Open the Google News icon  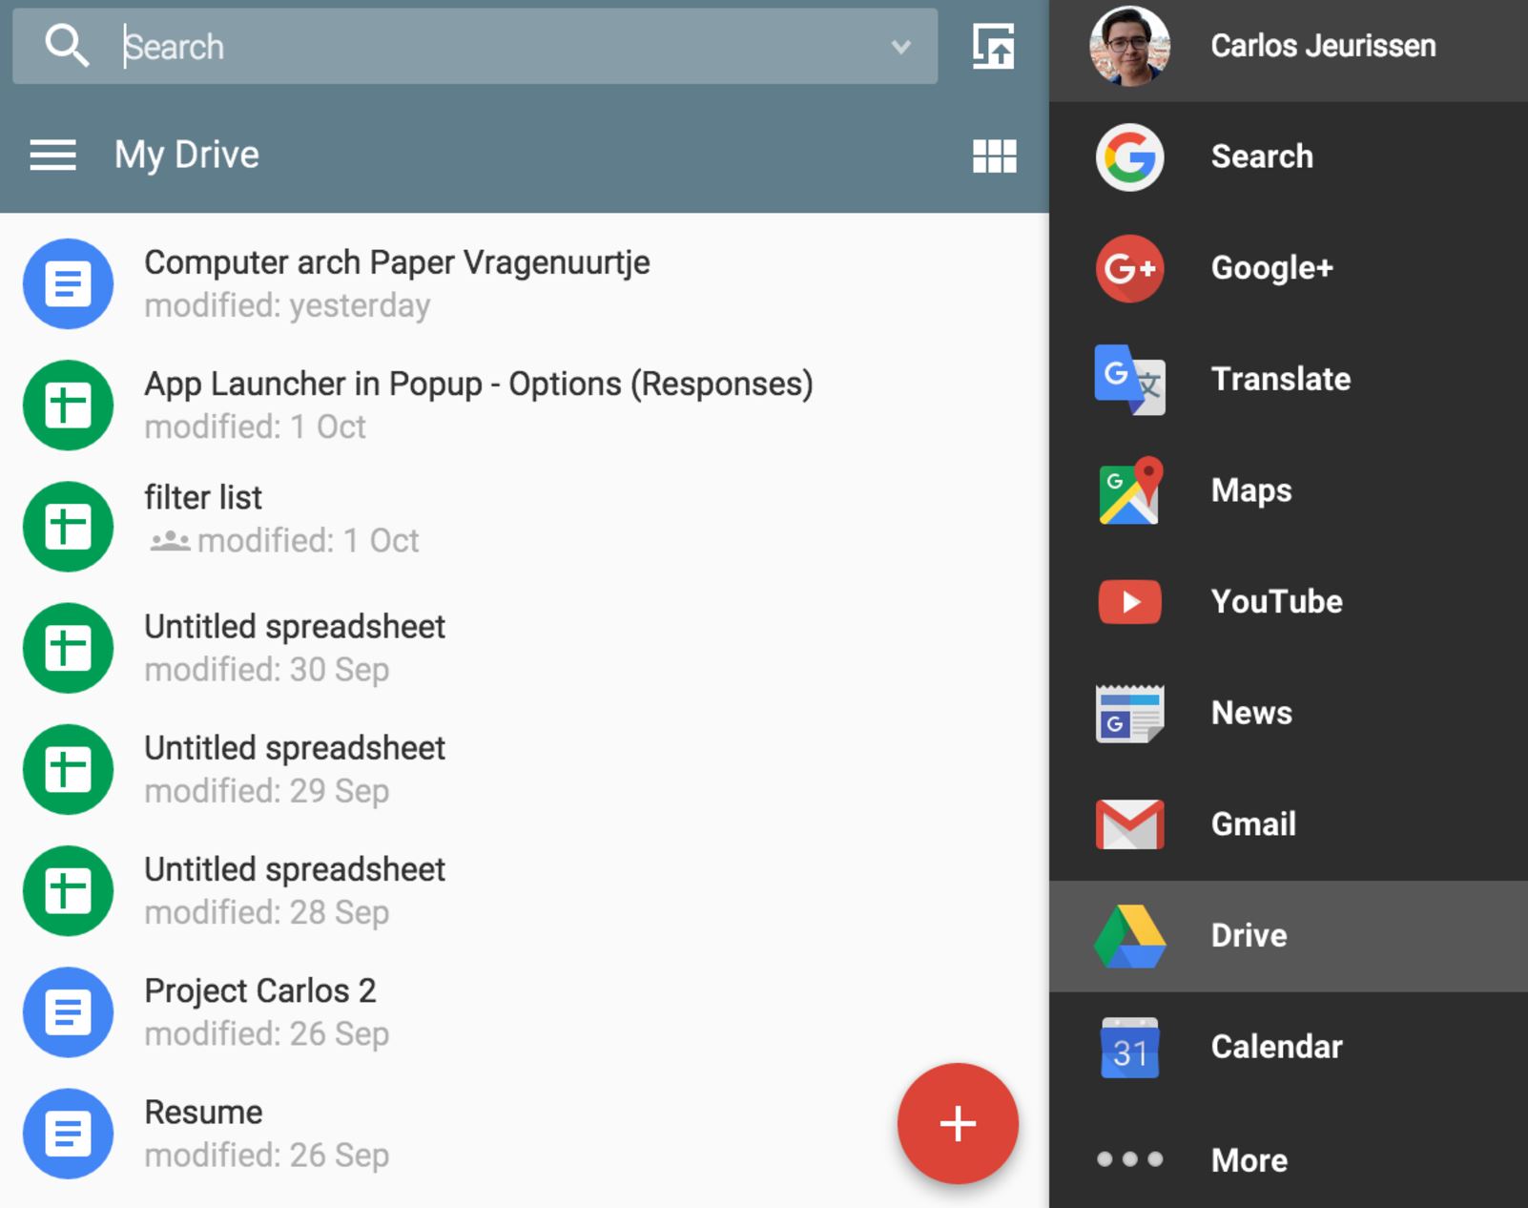pyautogui.click(x=1129, y=714)
